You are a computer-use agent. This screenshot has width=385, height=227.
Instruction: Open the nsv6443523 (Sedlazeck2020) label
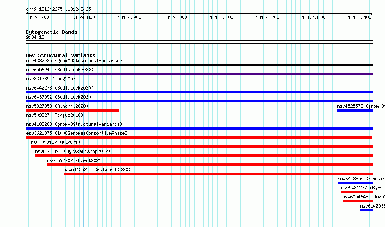tap(97, 169)
